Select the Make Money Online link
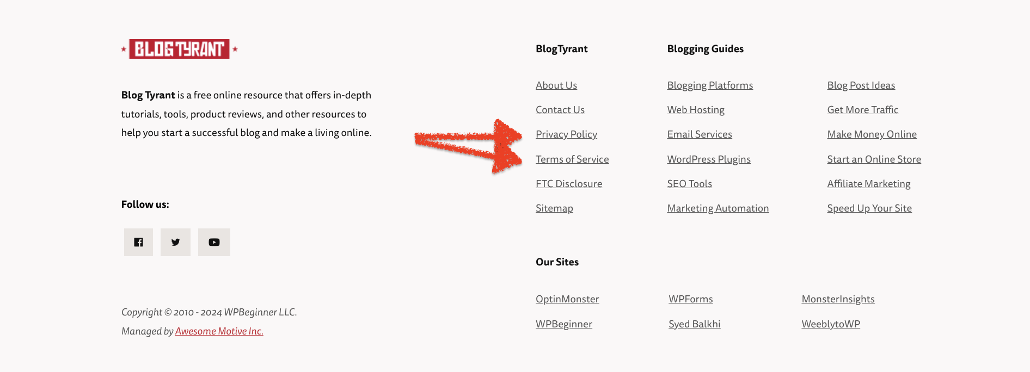1030x372 pixels. point(872,134)
